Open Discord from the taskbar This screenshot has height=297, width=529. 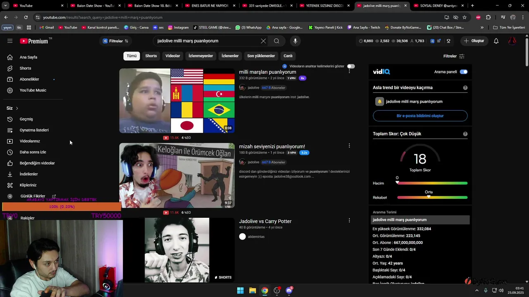pyautogui.click(x=289, y=290)
